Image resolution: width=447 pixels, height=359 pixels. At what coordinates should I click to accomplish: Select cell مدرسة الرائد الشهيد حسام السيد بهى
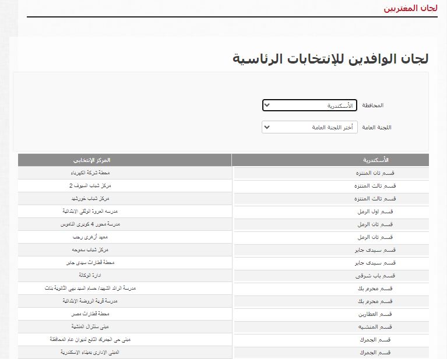[125, 288]
